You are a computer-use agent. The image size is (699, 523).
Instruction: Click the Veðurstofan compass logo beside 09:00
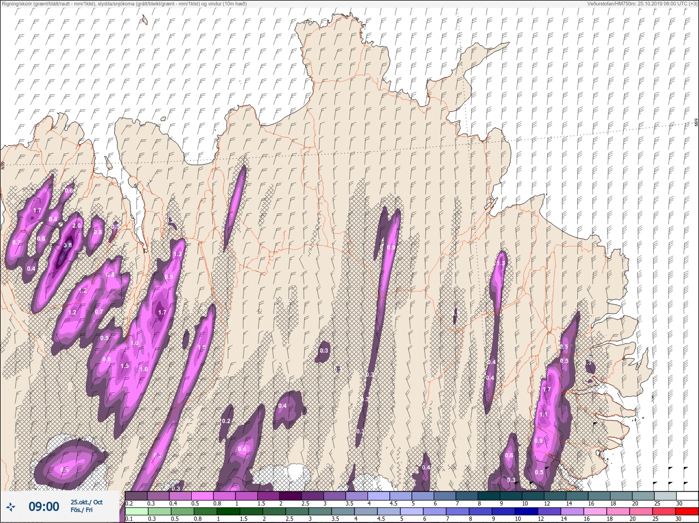pyautogui.click(x=11, y=507)
